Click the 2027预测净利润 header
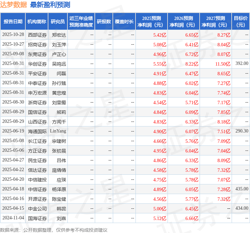 click(x=215, y=22)
